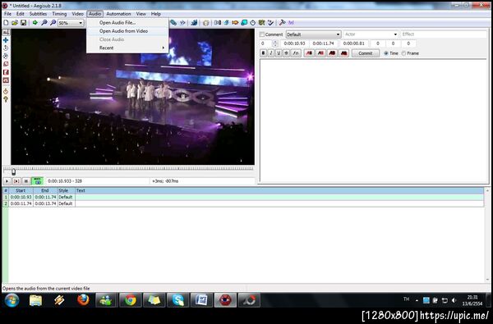Click the layer number spinner arrows

[x=275, y=43]
